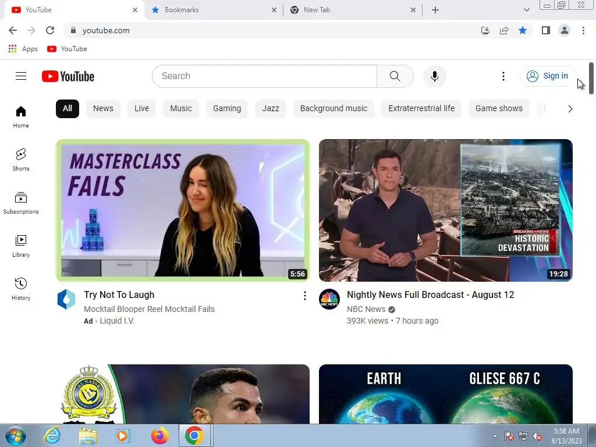
Task: Select the Live filter chip
Action: [x=141, y=109]
